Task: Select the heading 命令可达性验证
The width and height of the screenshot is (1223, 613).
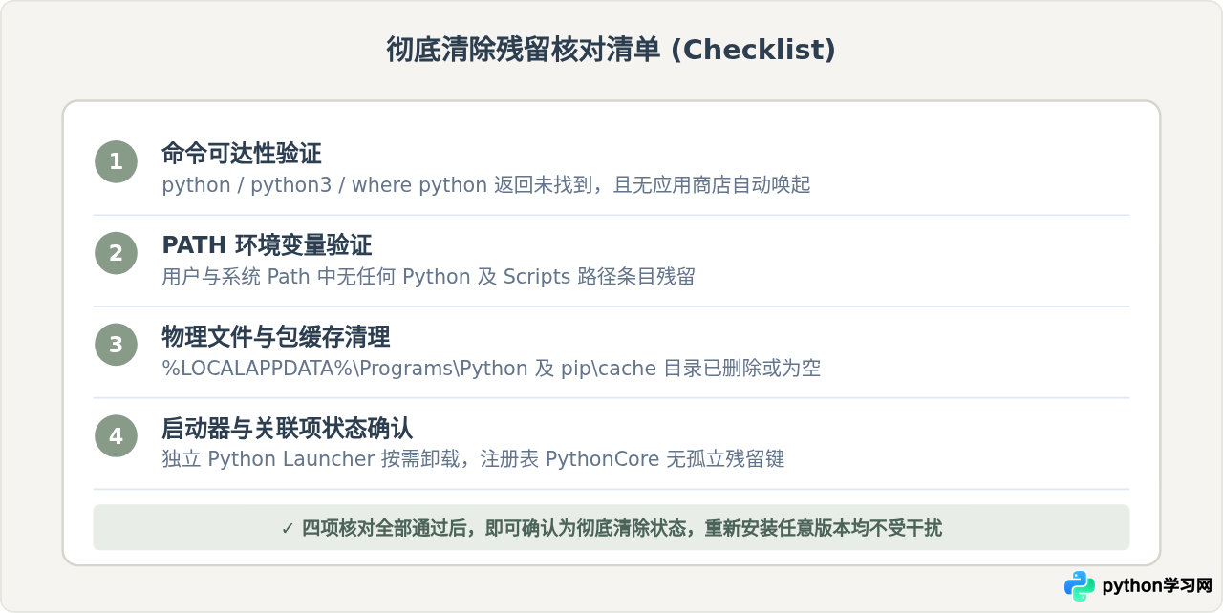Action: (x=242, y=153)
